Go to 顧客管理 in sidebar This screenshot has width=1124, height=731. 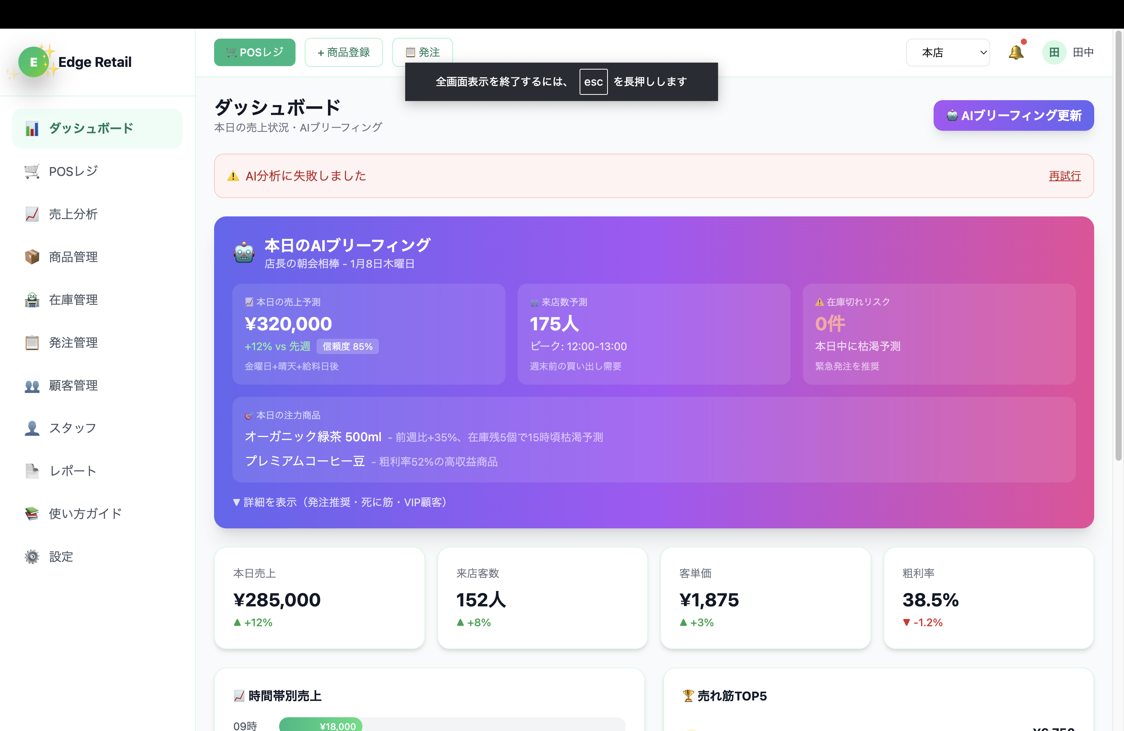73,385
